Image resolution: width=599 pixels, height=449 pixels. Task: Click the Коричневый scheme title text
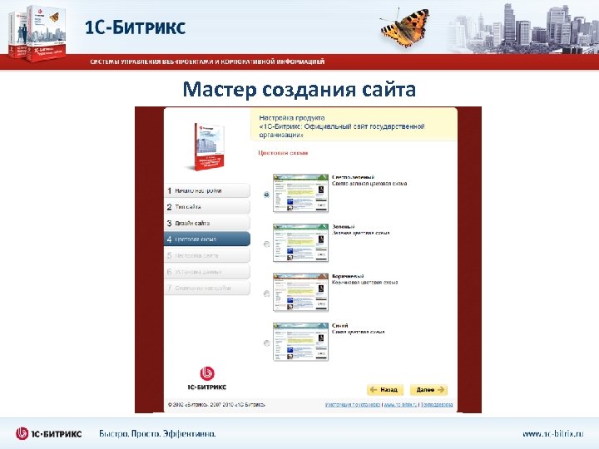point(348,276)
